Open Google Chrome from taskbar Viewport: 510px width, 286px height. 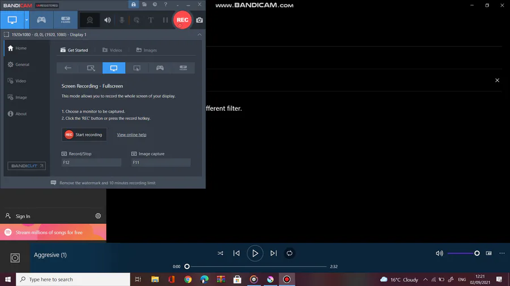[x=188, y=279]
